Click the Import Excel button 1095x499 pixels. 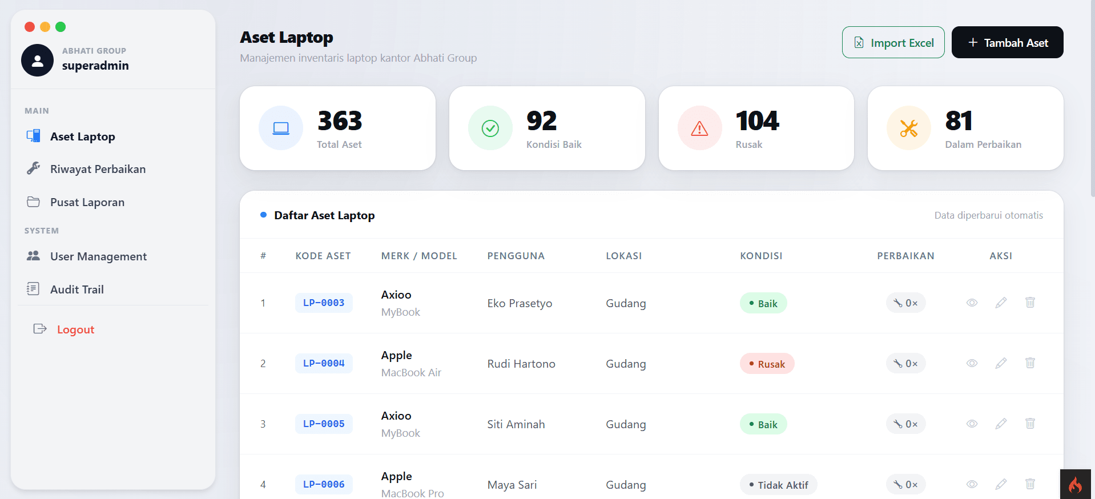pyautogui.click(x=893, y=42)
